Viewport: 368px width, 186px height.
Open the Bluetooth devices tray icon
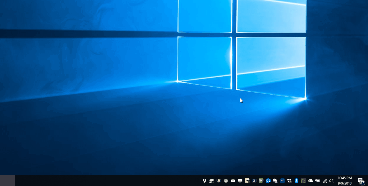(297, 181)
